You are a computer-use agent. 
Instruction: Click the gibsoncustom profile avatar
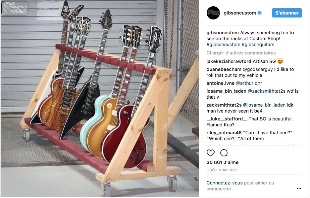pos(213,13)
